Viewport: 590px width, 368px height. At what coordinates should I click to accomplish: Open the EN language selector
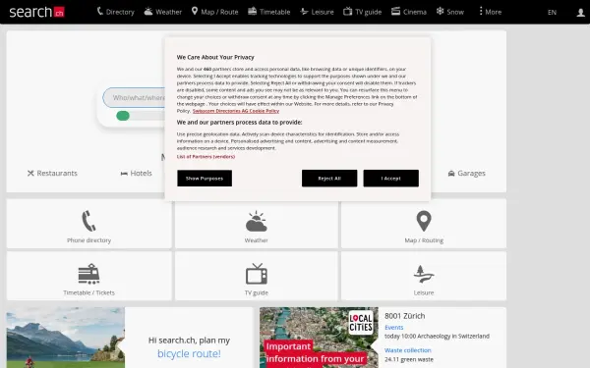pos(552,13)
